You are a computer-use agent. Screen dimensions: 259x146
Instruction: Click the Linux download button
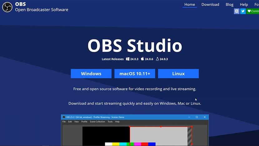pos(178,73)
